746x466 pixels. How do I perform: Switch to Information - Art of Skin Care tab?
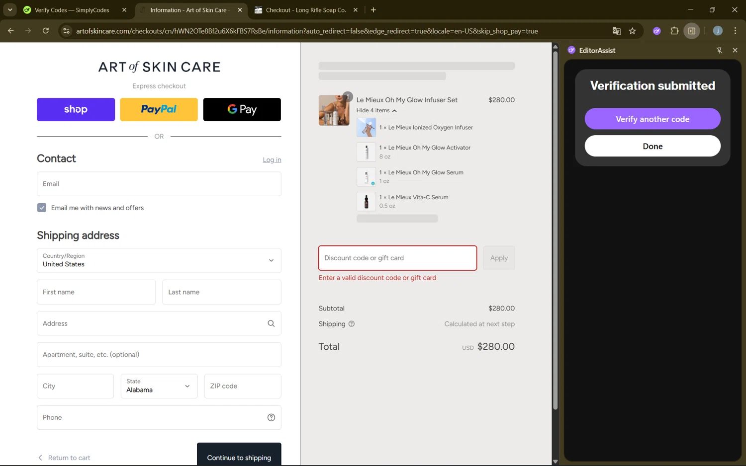(x=191, y=10)
